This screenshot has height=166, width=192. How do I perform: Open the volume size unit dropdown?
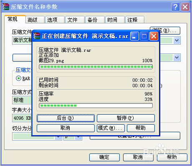click(78, 137)
